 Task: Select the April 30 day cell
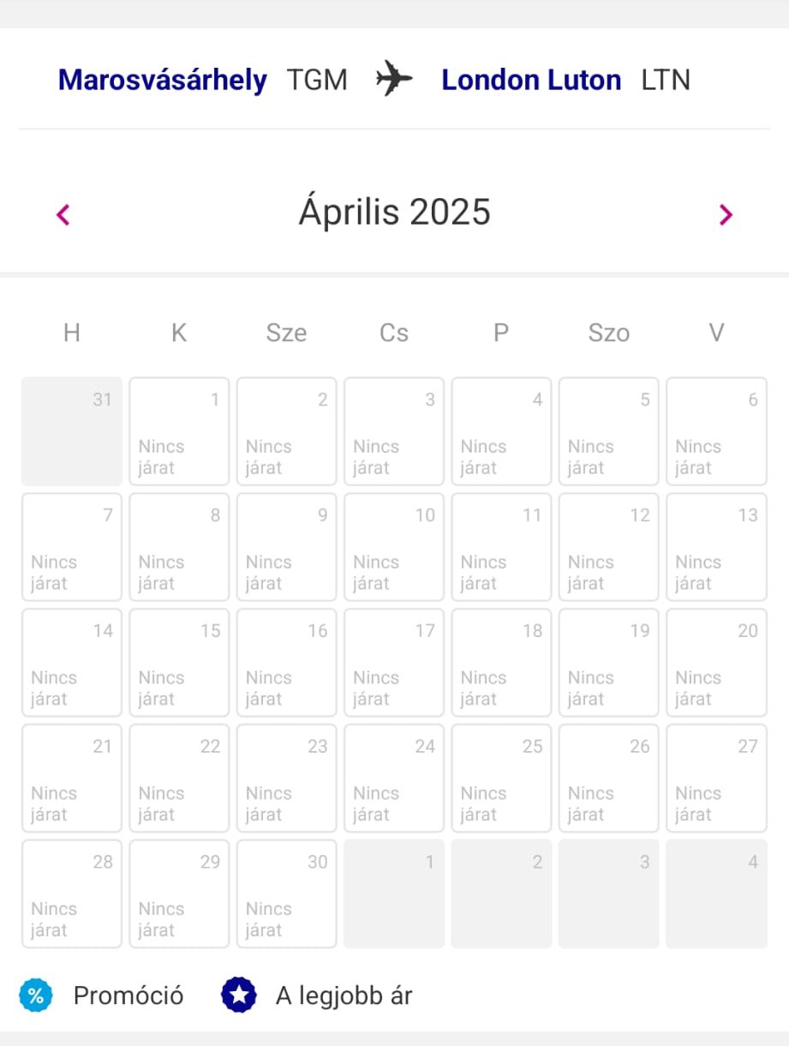286,894
